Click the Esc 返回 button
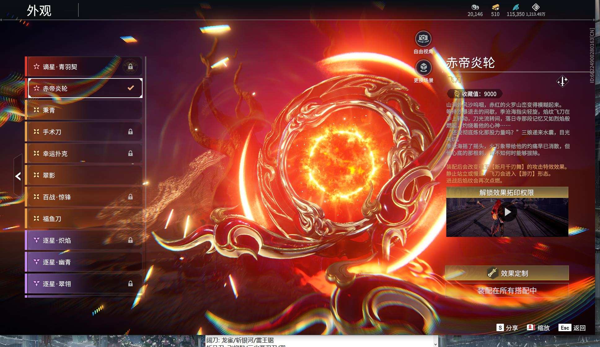Viewport: 600px width, 347px height. [572, 328]
